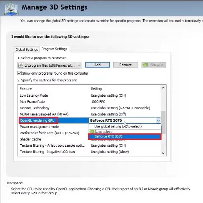Click the 1000 FPS setting value

click(x=98, y=102)
